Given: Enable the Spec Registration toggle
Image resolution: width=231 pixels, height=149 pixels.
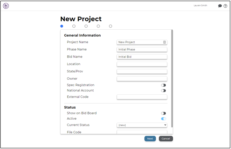Looking at the screenshot, I should coord(163,85).
